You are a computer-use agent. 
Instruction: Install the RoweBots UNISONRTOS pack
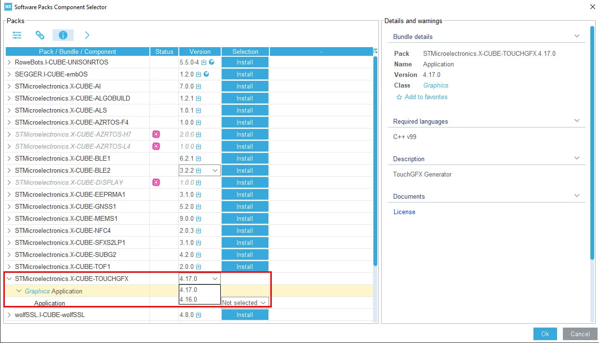tap(245, 62)
